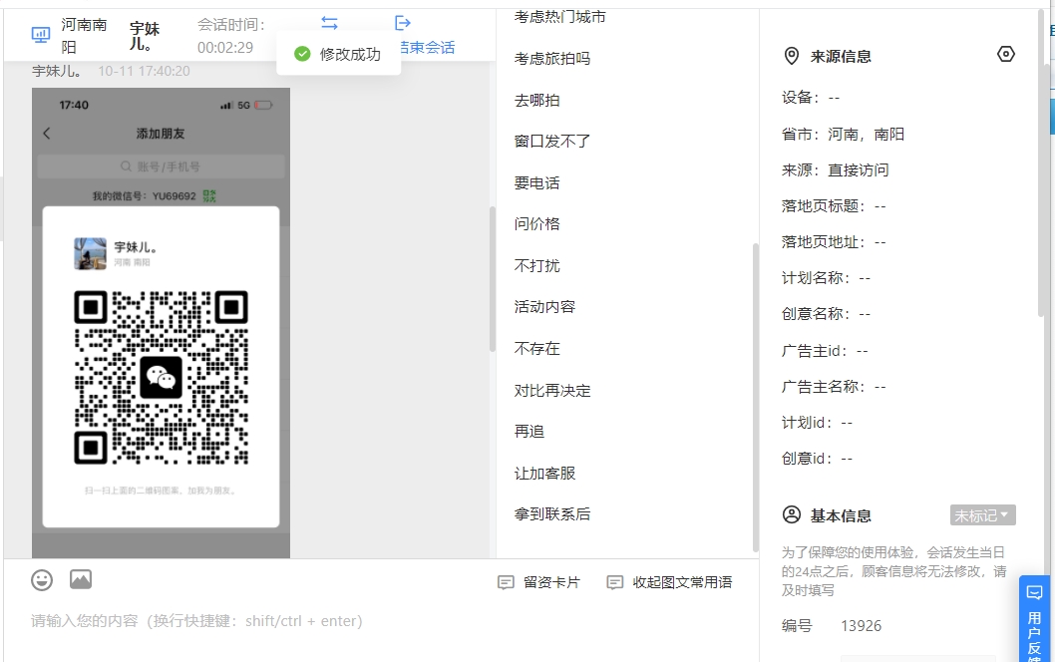Image resolution: width=1055 pixels, height=662 pixels.
Task: Click the 修改成功 toast notification
Action: 338,54
